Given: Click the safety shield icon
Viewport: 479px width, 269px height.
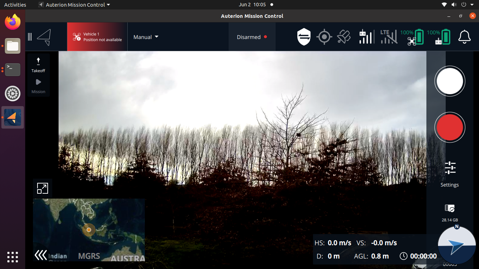Looking at the screenshot, I should (303, 36).
